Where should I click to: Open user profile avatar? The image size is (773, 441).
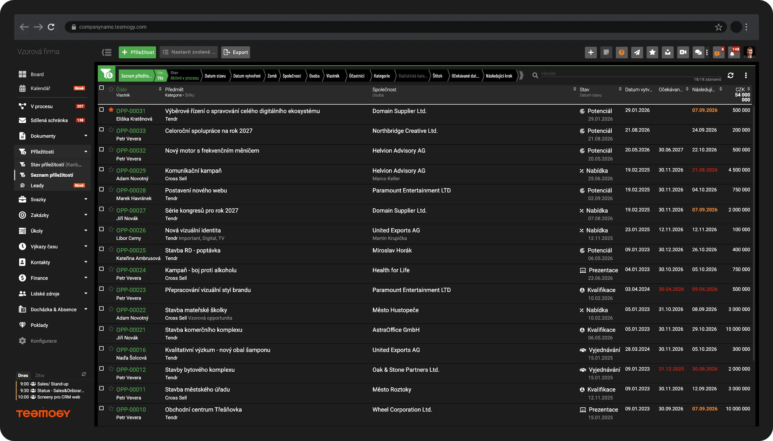pos(749,52)
